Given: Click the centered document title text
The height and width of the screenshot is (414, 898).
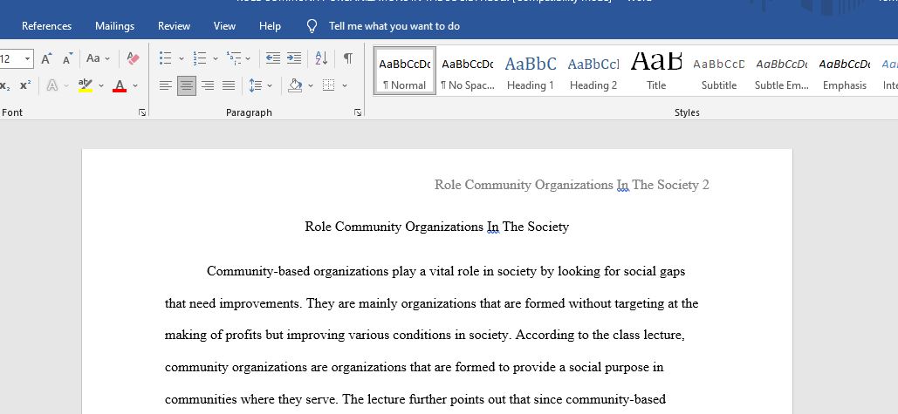Looking at the screenshot, I should [436, 227].
